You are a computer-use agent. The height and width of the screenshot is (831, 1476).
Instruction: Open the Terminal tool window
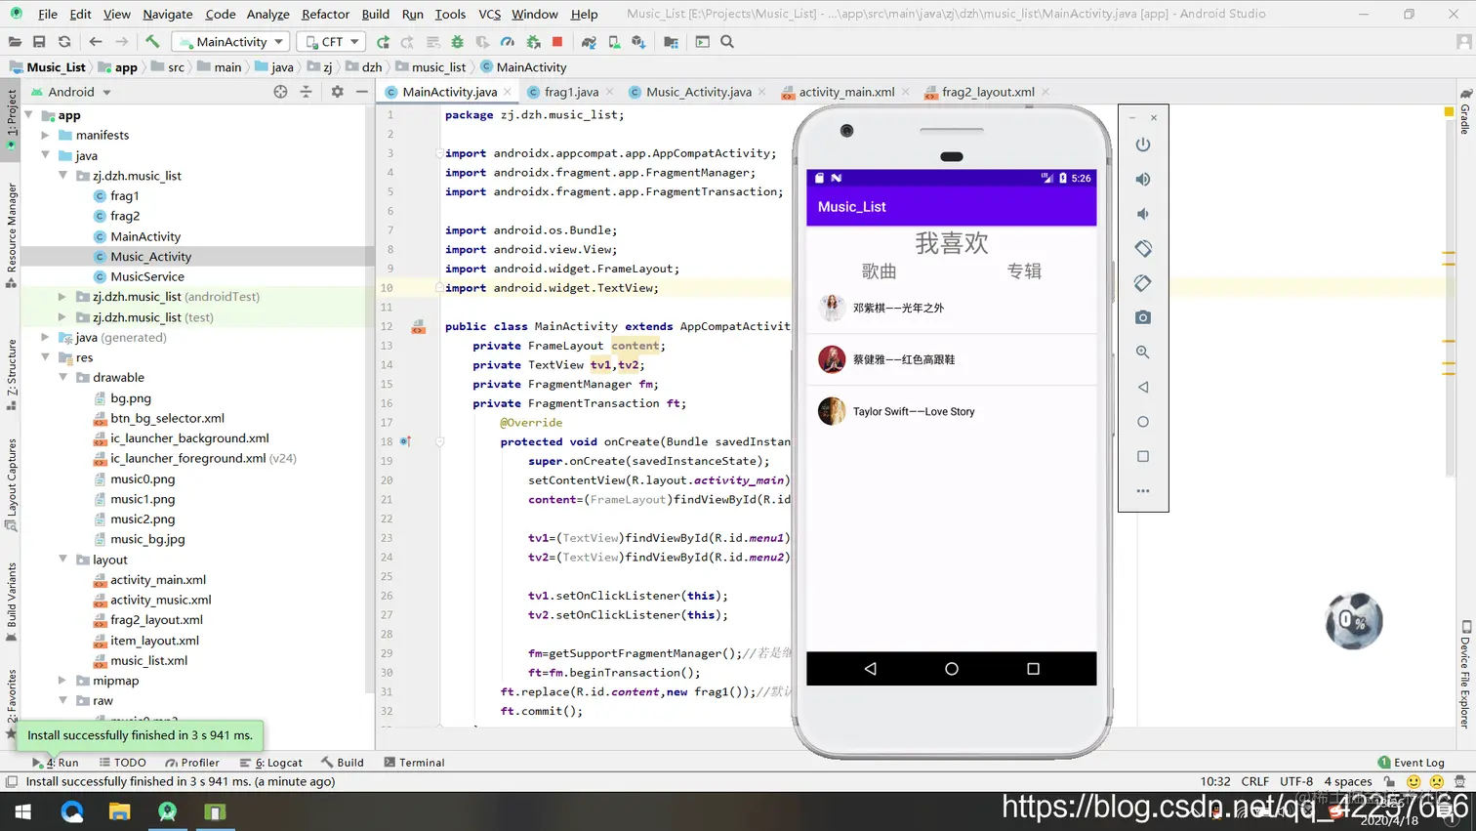tap(414, 763)
